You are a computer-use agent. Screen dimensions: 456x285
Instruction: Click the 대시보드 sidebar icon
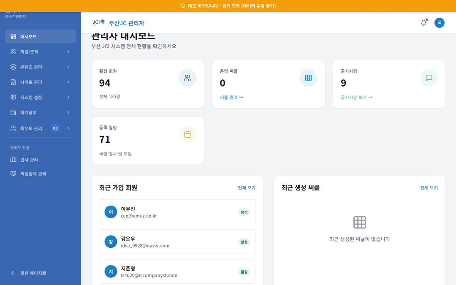tap(12, 36)
